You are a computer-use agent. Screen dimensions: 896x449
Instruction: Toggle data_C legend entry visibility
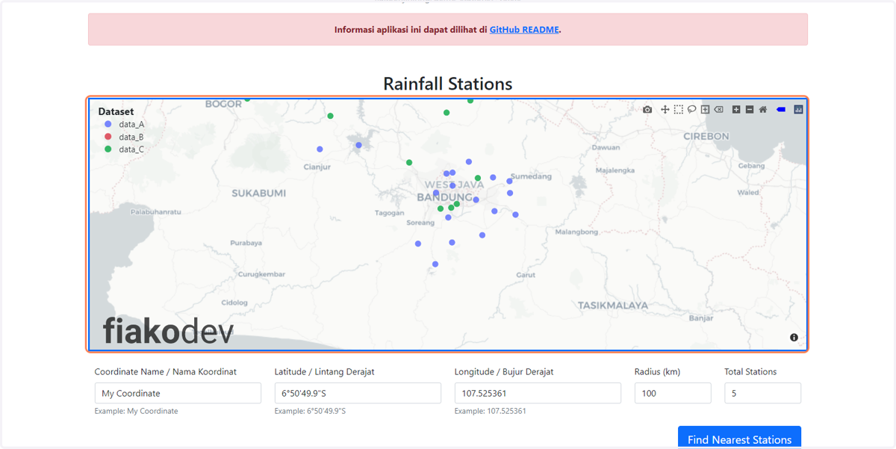(x=125, y=149)
